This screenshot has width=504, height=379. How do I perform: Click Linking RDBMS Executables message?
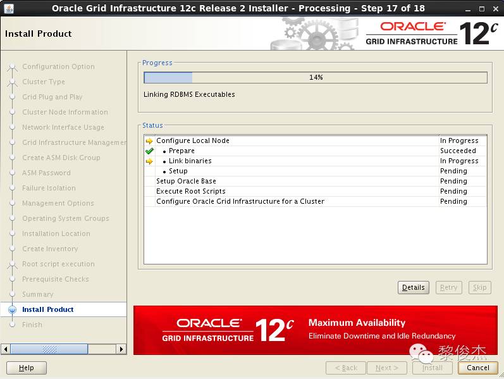(189, 94)
